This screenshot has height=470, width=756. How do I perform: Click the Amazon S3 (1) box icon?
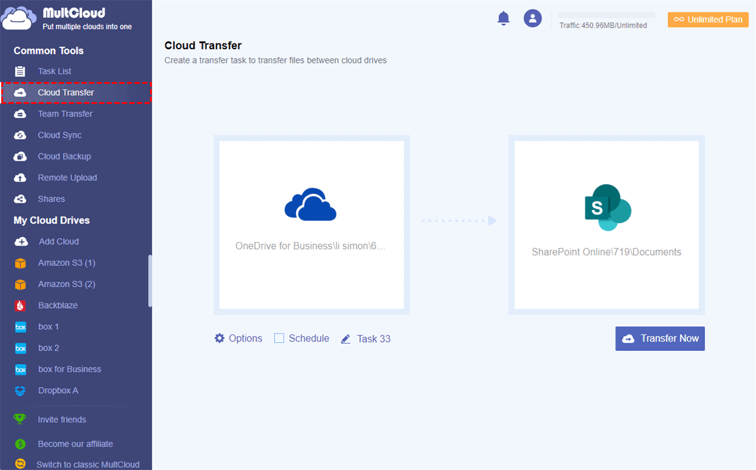[x=21, y=263]
